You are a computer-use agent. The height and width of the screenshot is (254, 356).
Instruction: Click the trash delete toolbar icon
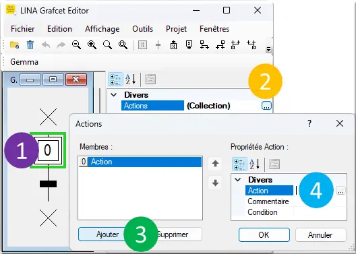click(30, 45)
